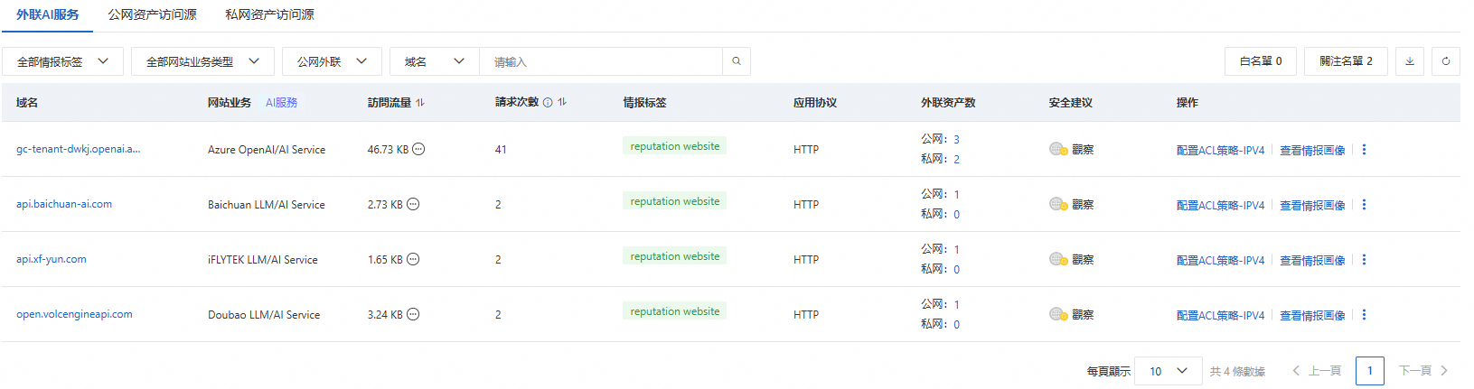Expand 全部情报标签 dropdown
The height and width of the screenshot is (389, 1474).
[x=62, y=61]
